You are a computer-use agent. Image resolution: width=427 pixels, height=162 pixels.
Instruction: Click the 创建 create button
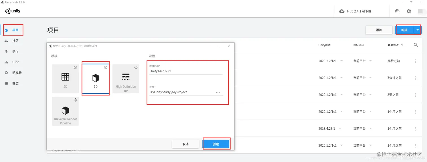pos(216,144)
